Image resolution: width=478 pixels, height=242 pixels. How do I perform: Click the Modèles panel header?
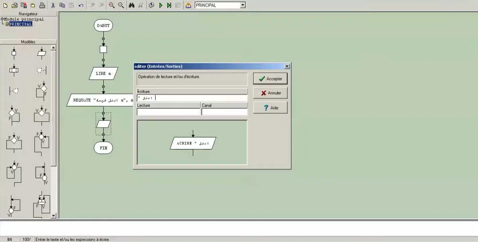[x=28, y=42]
